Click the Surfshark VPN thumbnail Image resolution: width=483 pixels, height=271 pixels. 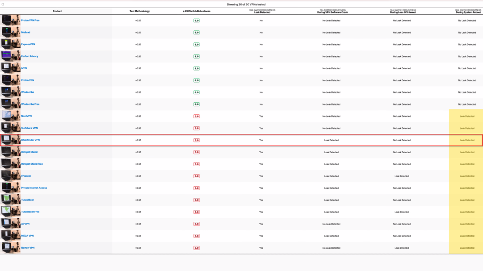click(11, 128)
